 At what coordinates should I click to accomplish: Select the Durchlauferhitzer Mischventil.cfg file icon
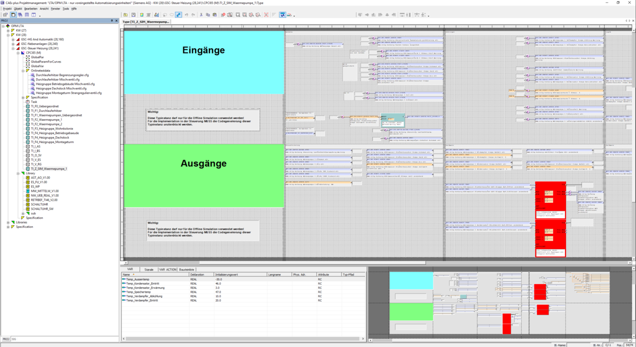pos(32,79)
